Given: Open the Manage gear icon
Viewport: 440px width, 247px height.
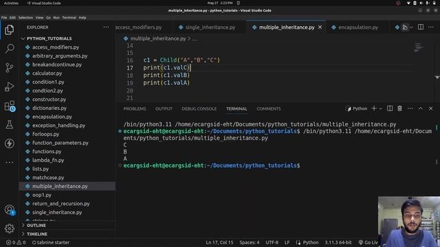Looking at the screenshot, I should pos(9,228).
